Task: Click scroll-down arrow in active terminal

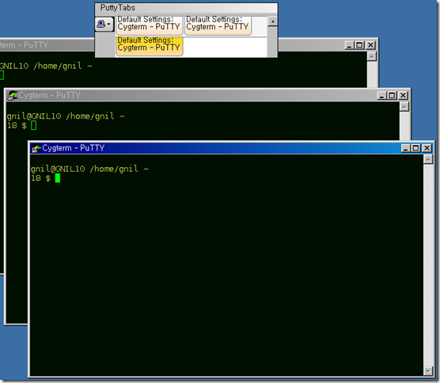Action: point(428,371)
